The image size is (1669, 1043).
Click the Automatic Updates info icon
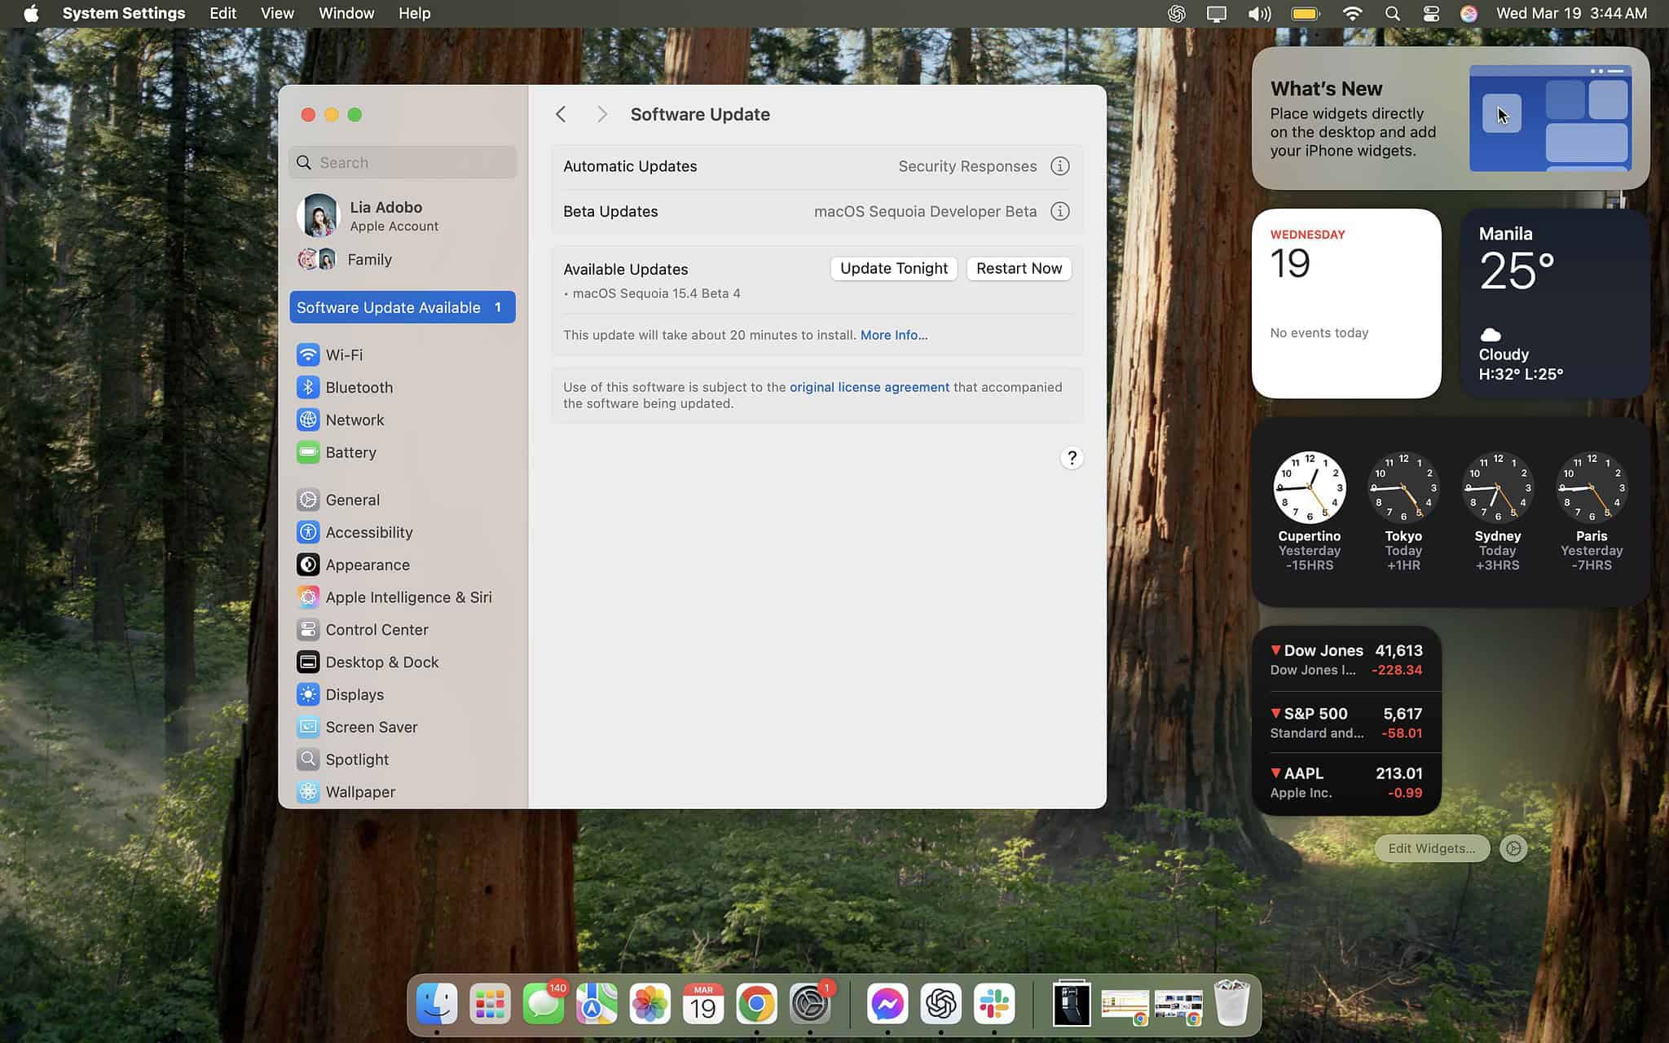pyautogui.click(x=1059, y=165)
